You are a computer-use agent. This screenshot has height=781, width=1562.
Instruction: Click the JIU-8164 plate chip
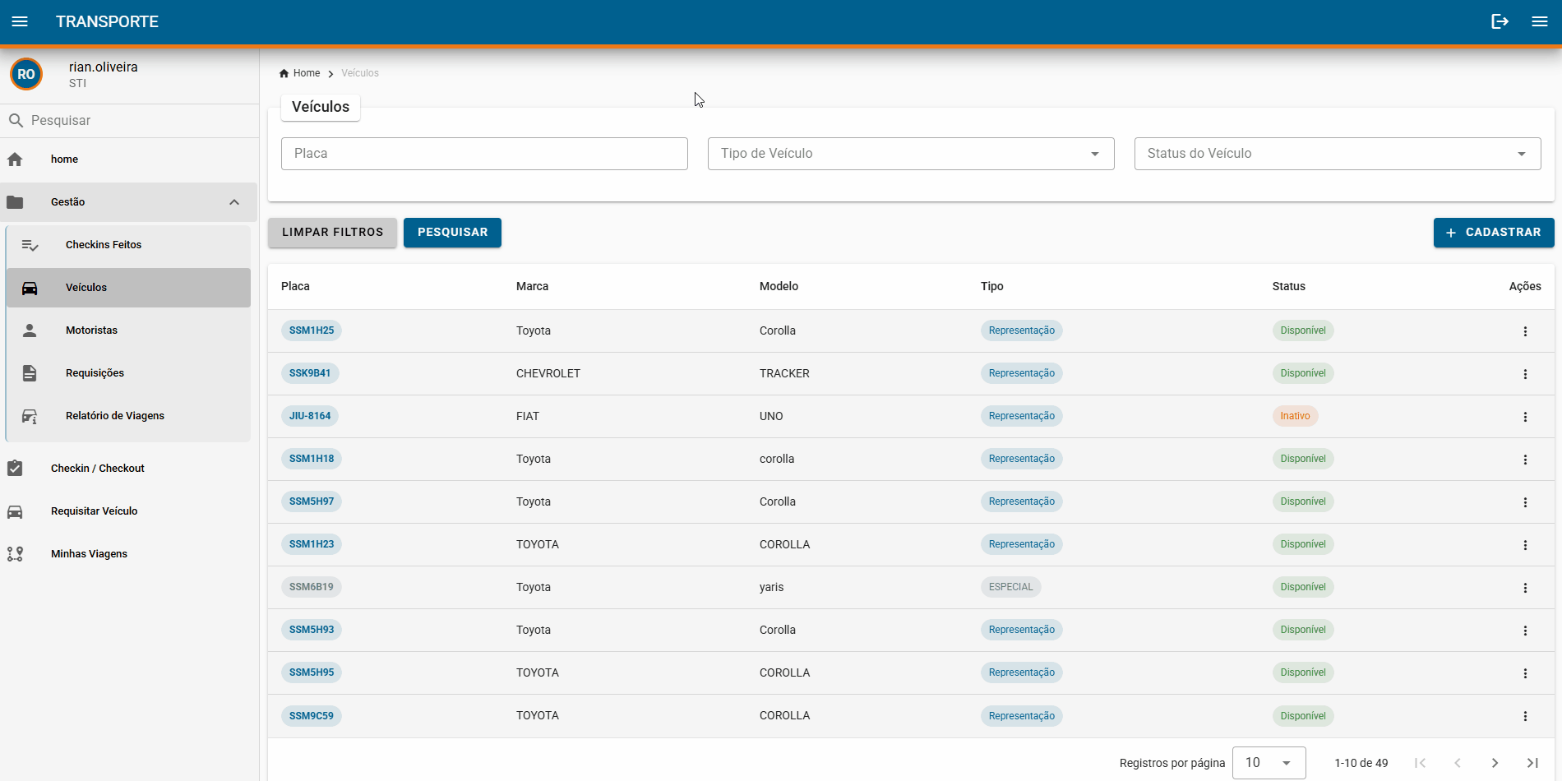(310, 416)
